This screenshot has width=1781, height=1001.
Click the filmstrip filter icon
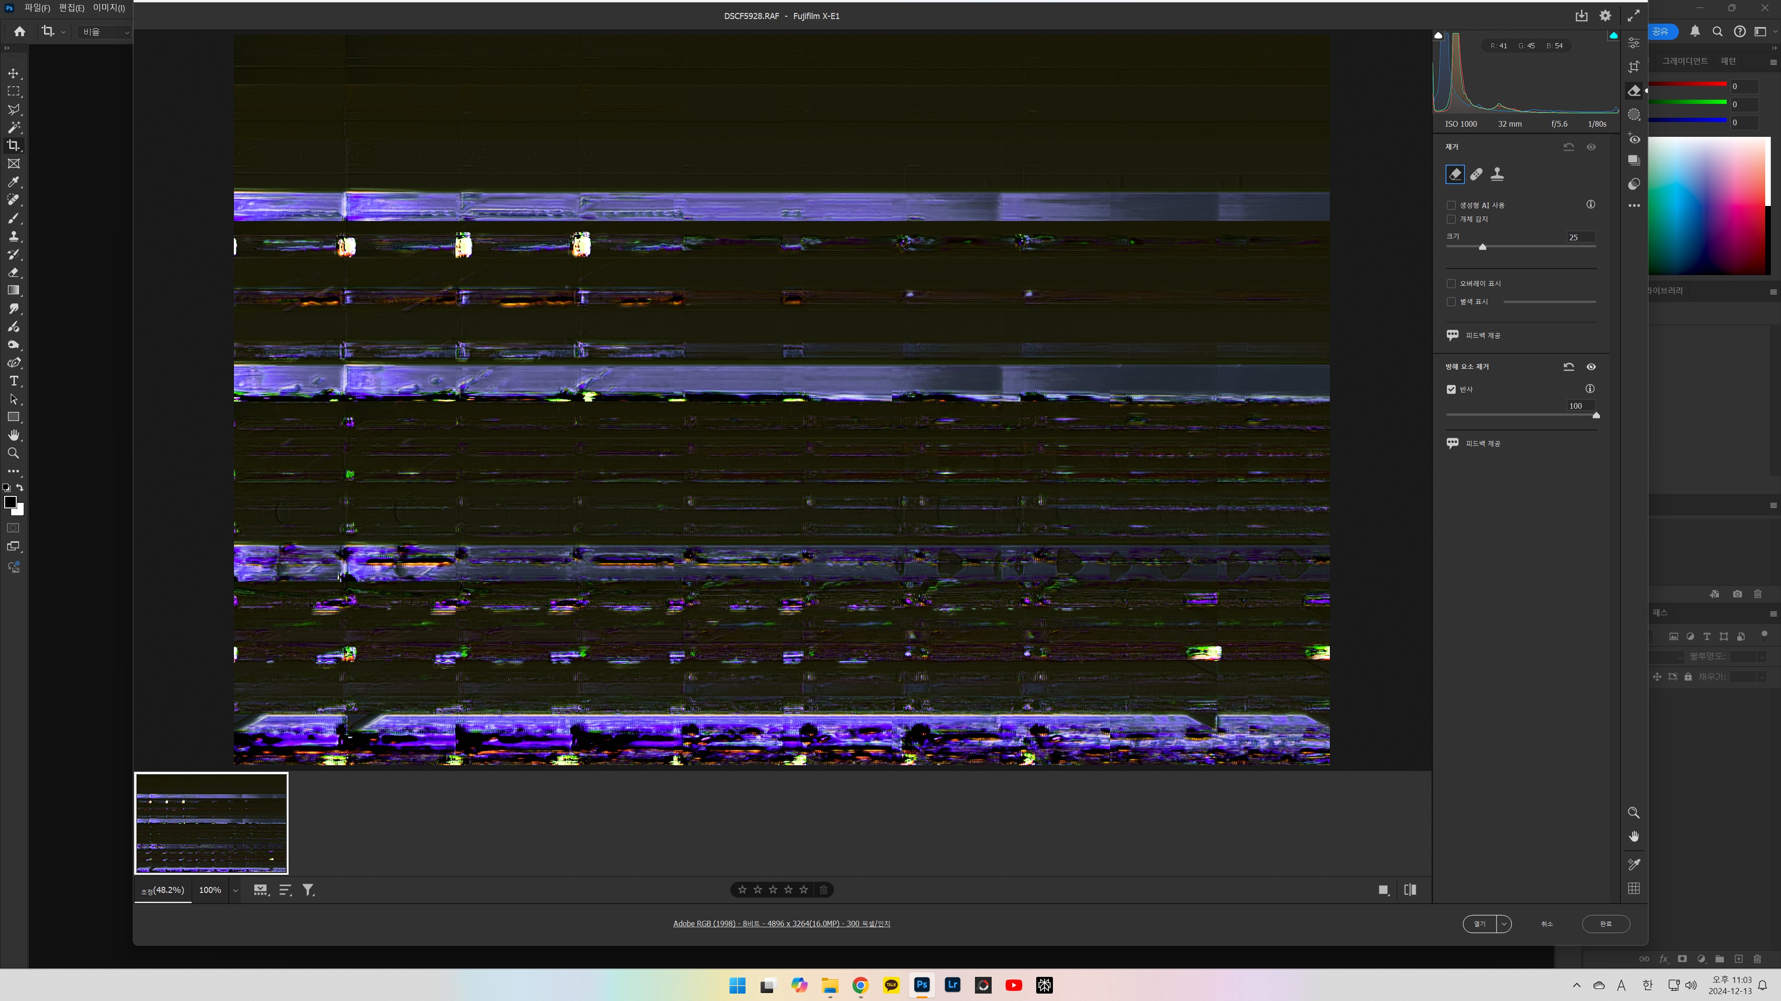tap(308, 890)
